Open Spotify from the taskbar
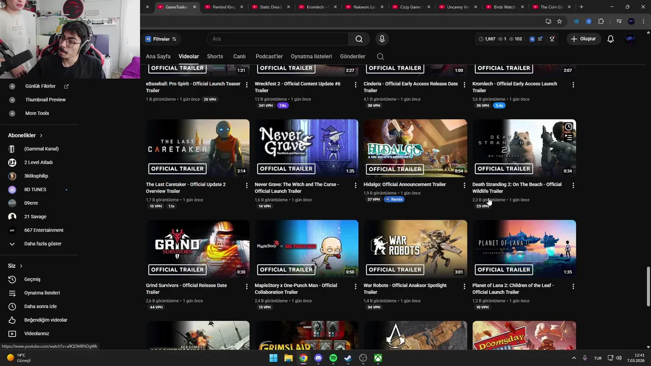Screen dimensions: 651x366 click(x=333, y=358)
